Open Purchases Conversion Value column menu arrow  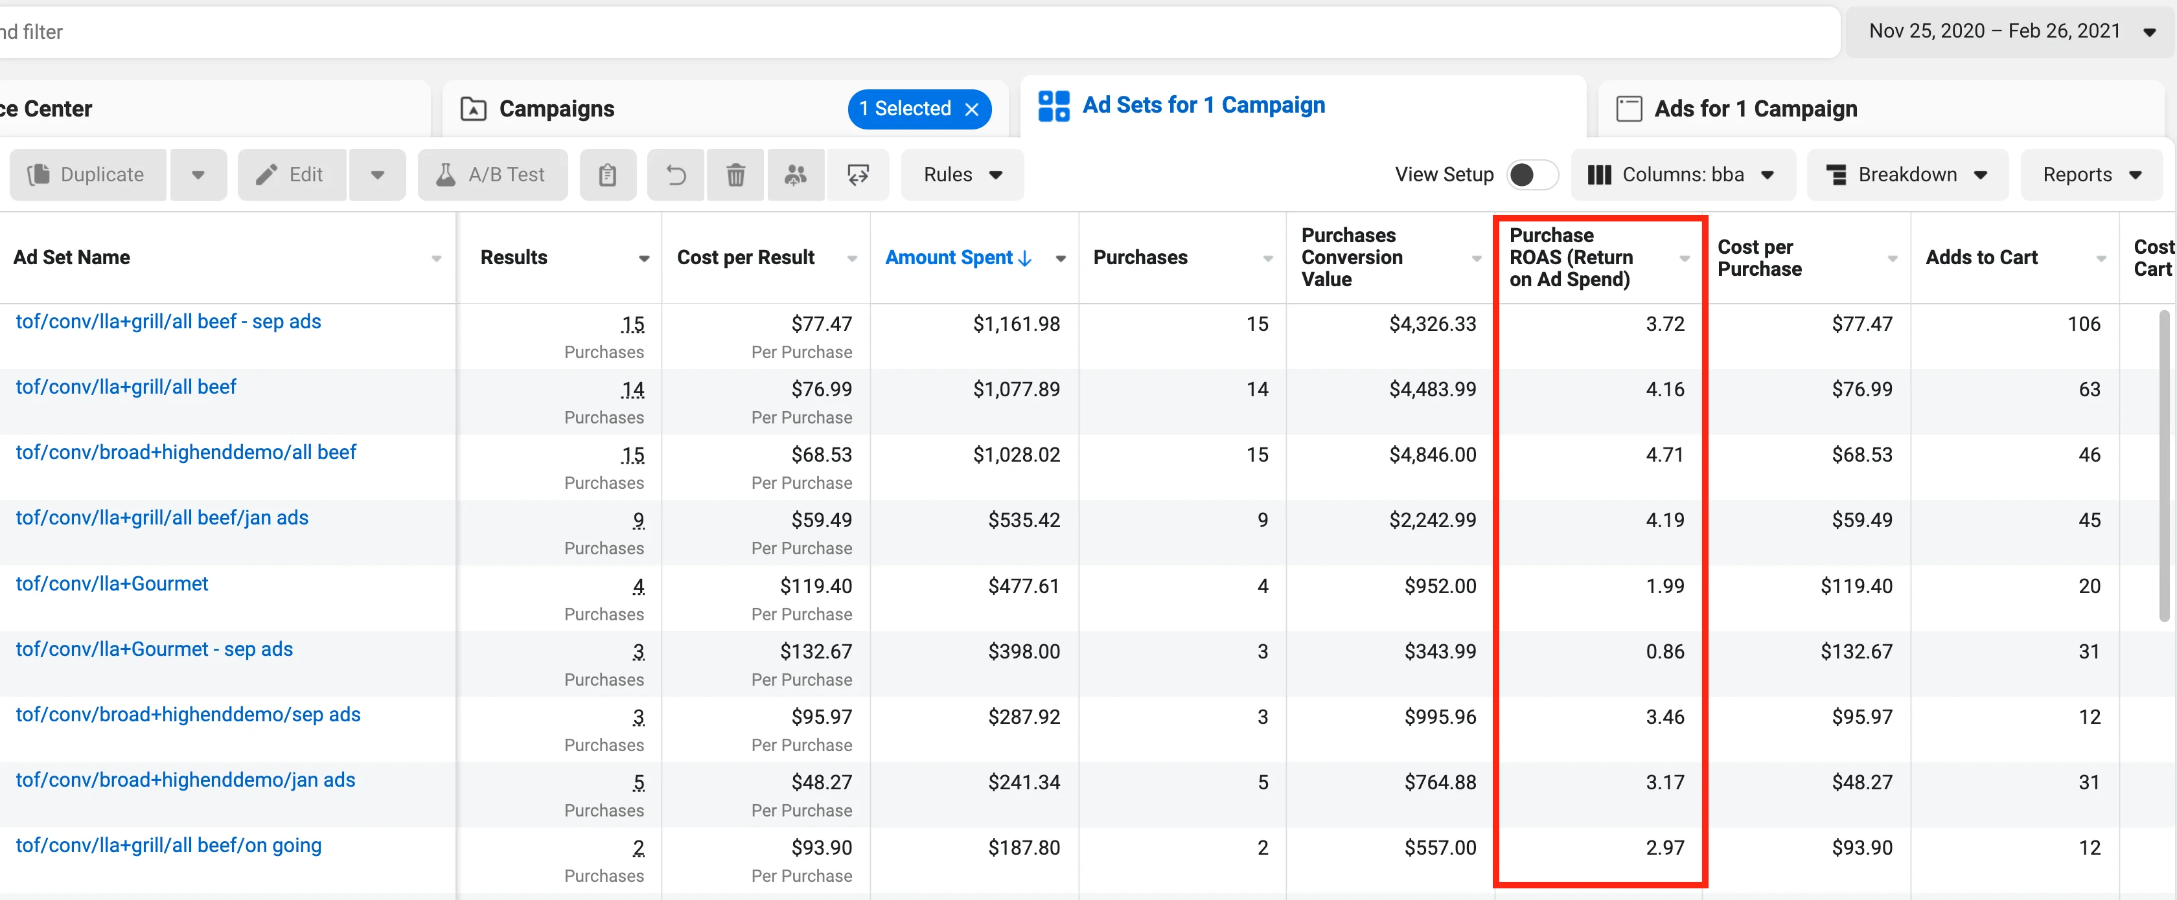point(1477,258)
